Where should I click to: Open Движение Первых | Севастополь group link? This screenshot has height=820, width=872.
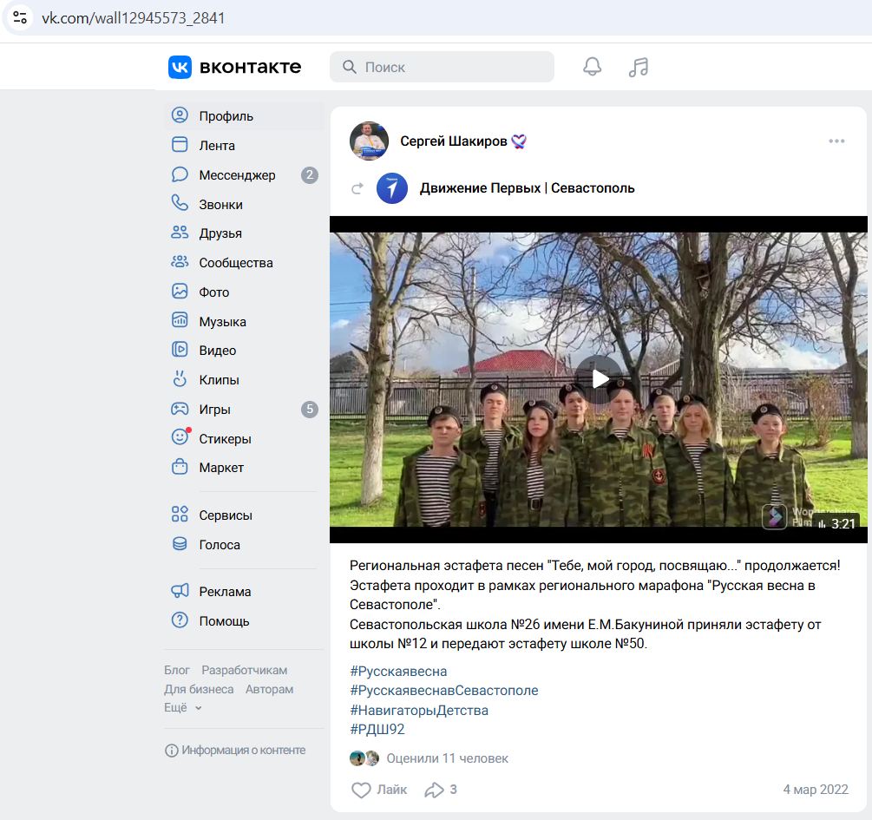click(x=528, y=188)
